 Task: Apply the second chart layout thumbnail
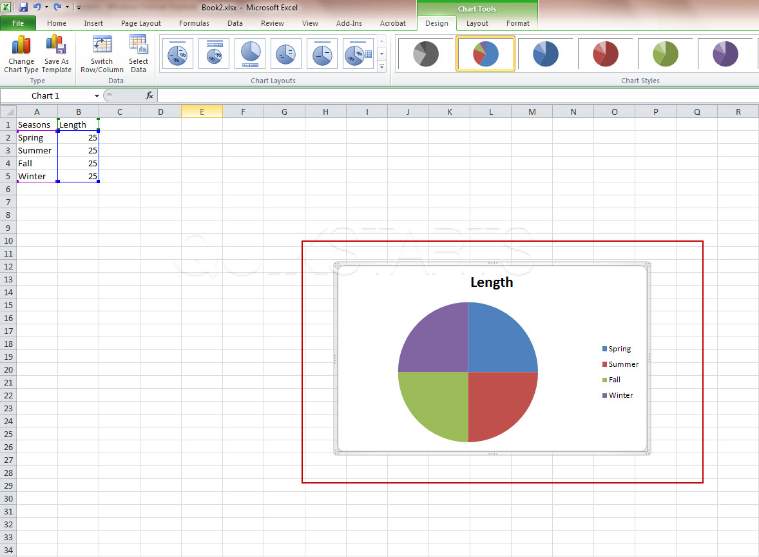[x=214, y=54]
